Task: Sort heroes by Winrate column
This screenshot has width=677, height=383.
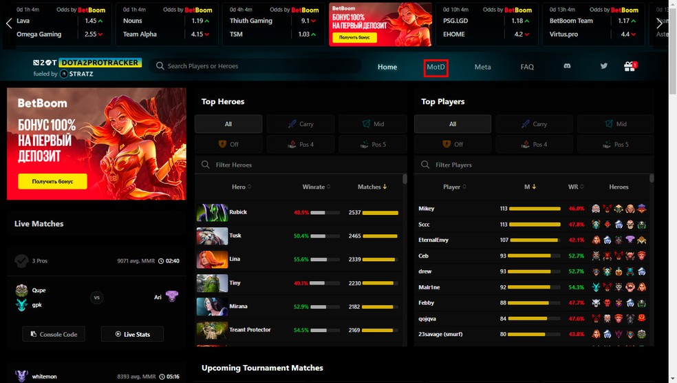Action: coord(316,187)
